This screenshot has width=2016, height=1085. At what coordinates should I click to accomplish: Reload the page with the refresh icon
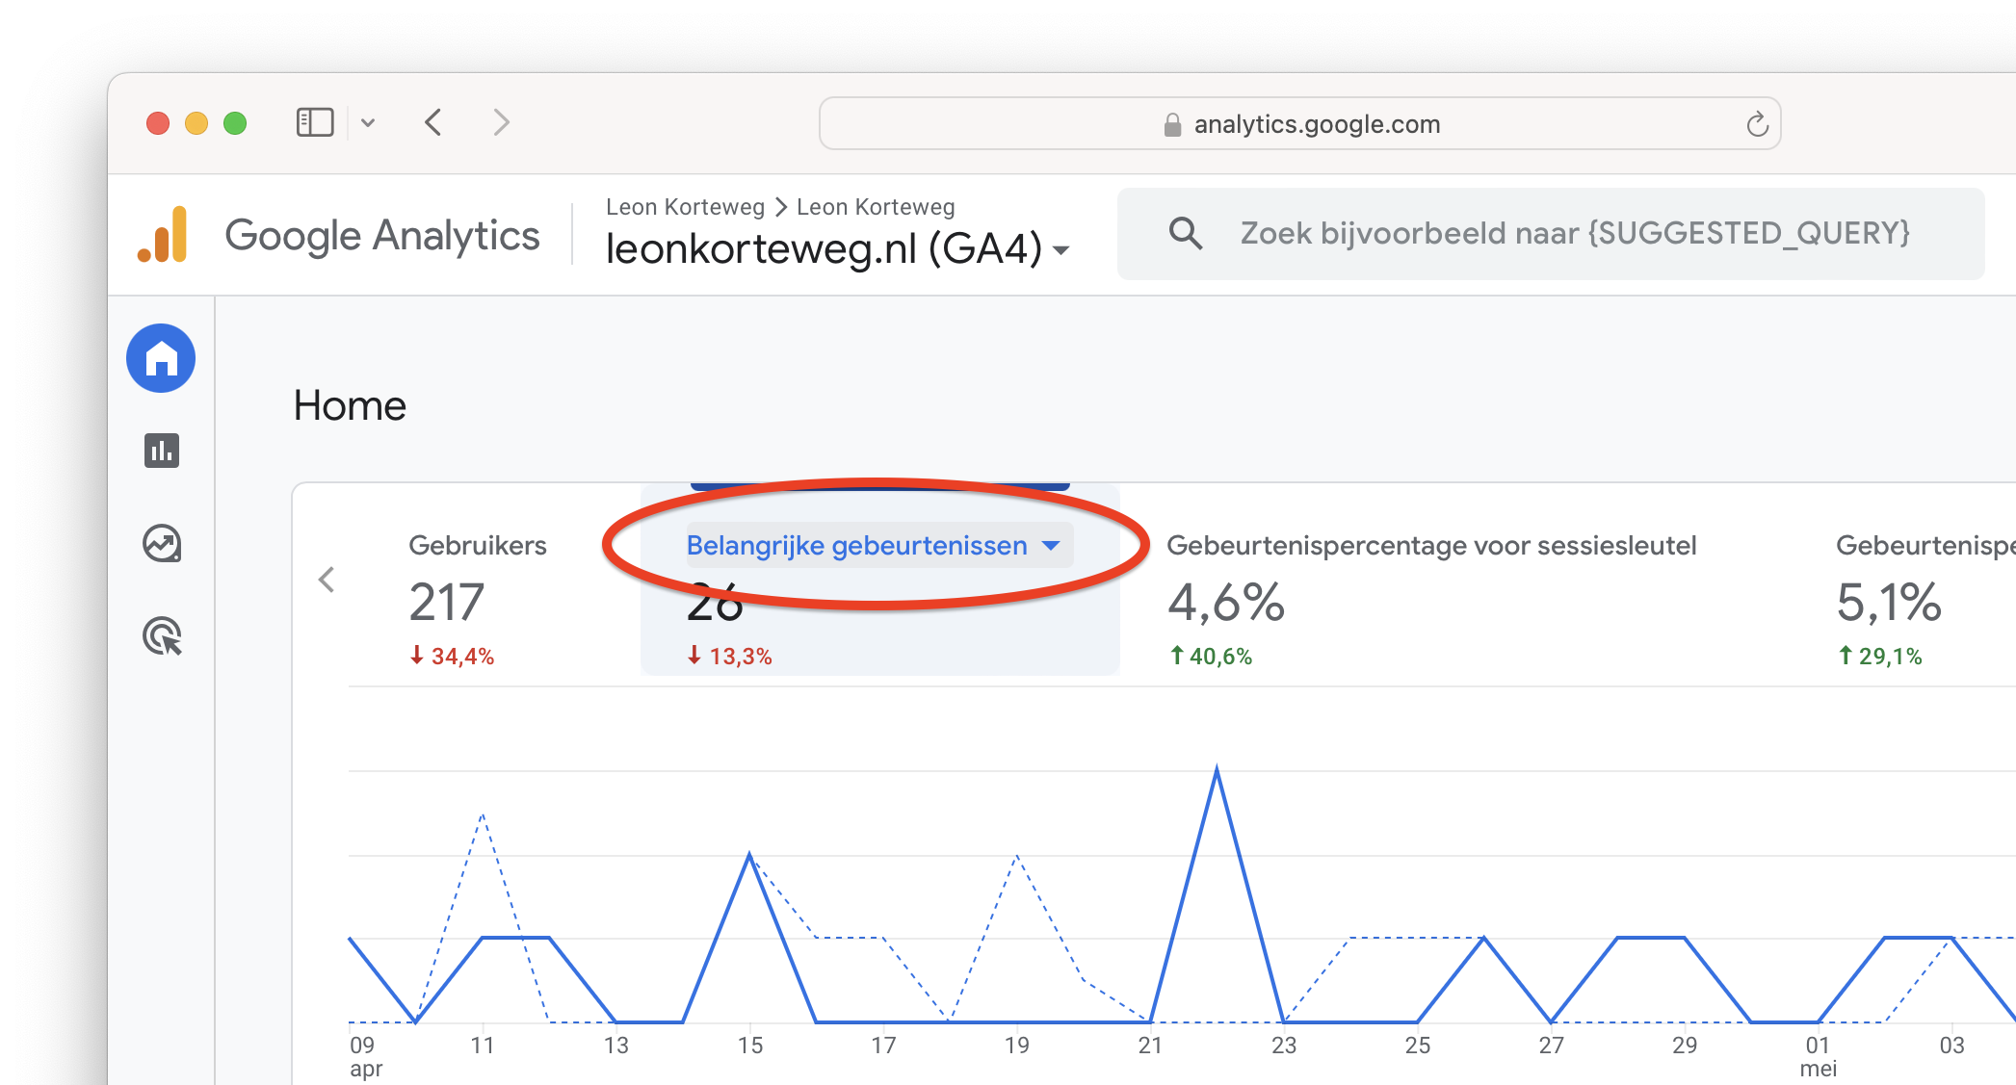coord(1757,123)
